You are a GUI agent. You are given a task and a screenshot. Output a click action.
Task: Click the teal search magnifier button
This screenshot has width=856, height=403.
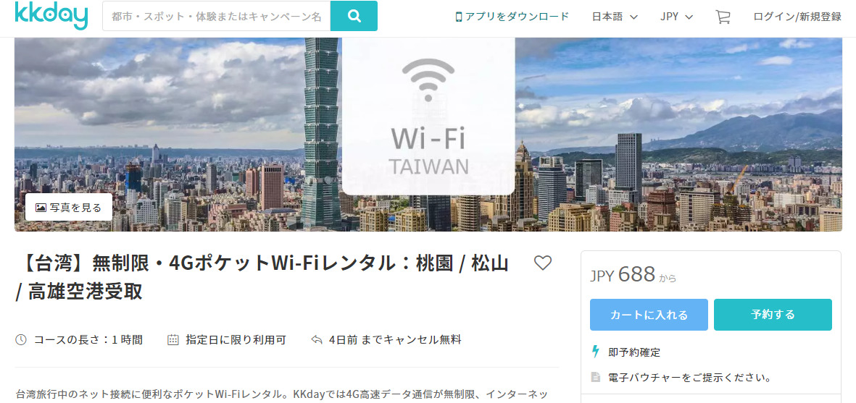click(354, 16)
